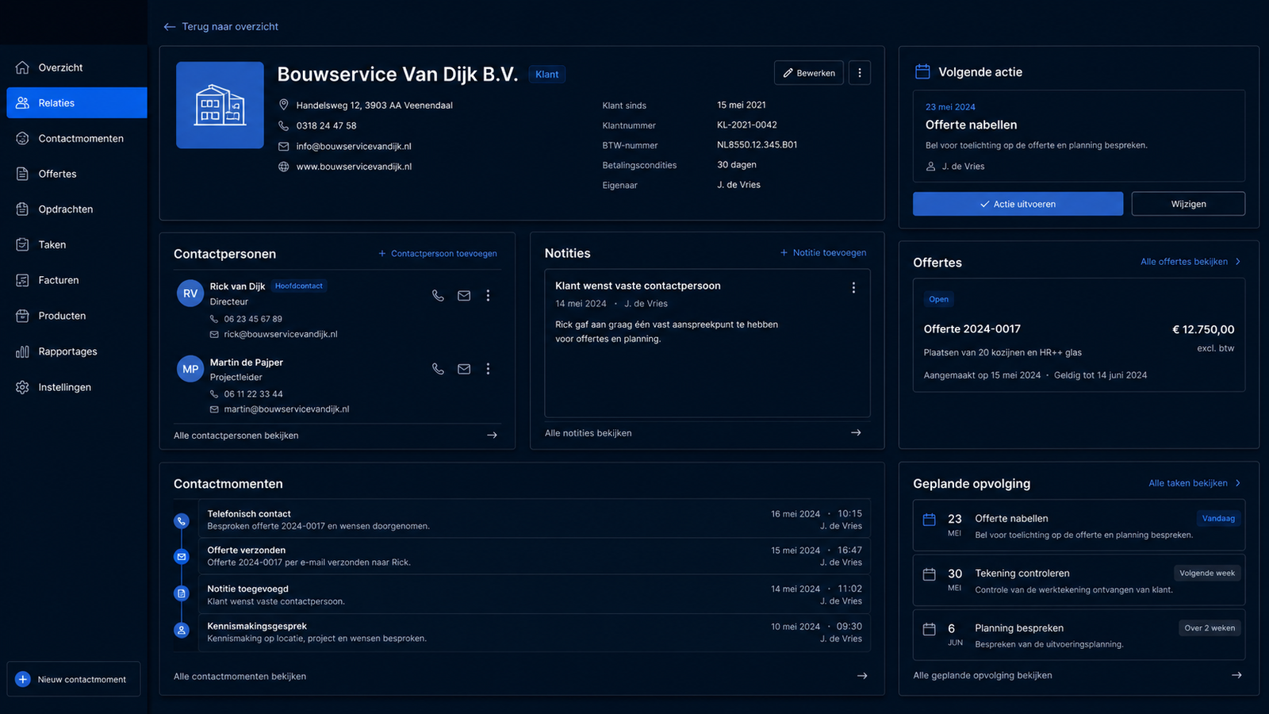Click the Bewerken button
Image resolution: width=1269 pixels, height=714 pixels.
click(808, 73)
